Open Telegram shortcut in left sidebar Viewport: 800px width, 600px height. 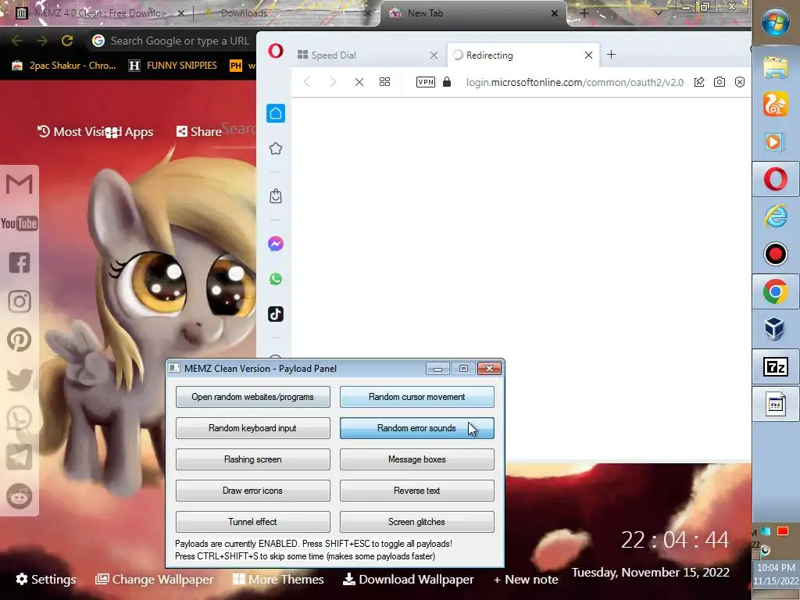[x=20, y=456]
